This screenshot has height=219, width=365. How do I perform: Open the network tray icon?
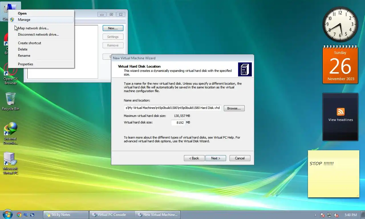pyautogui.click(x=329, y=215)
